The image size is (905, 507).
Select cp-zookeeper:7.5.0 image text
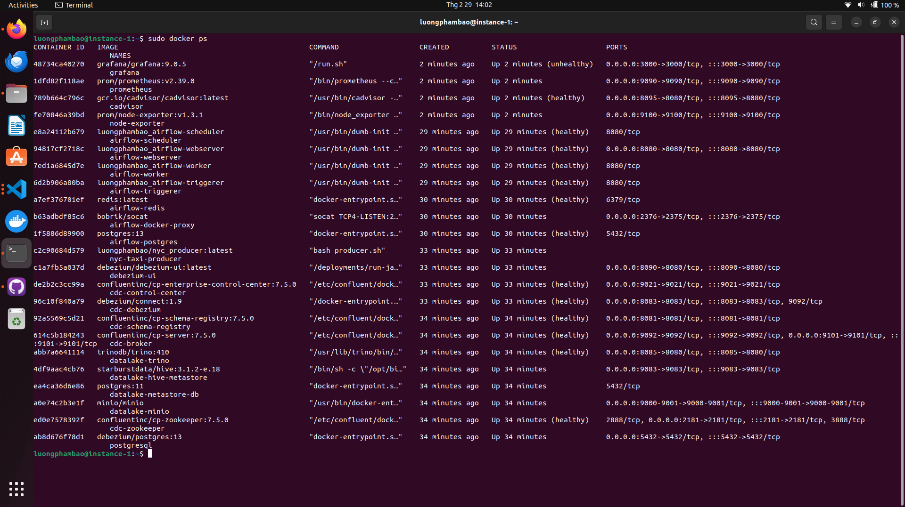pos(163,420)
